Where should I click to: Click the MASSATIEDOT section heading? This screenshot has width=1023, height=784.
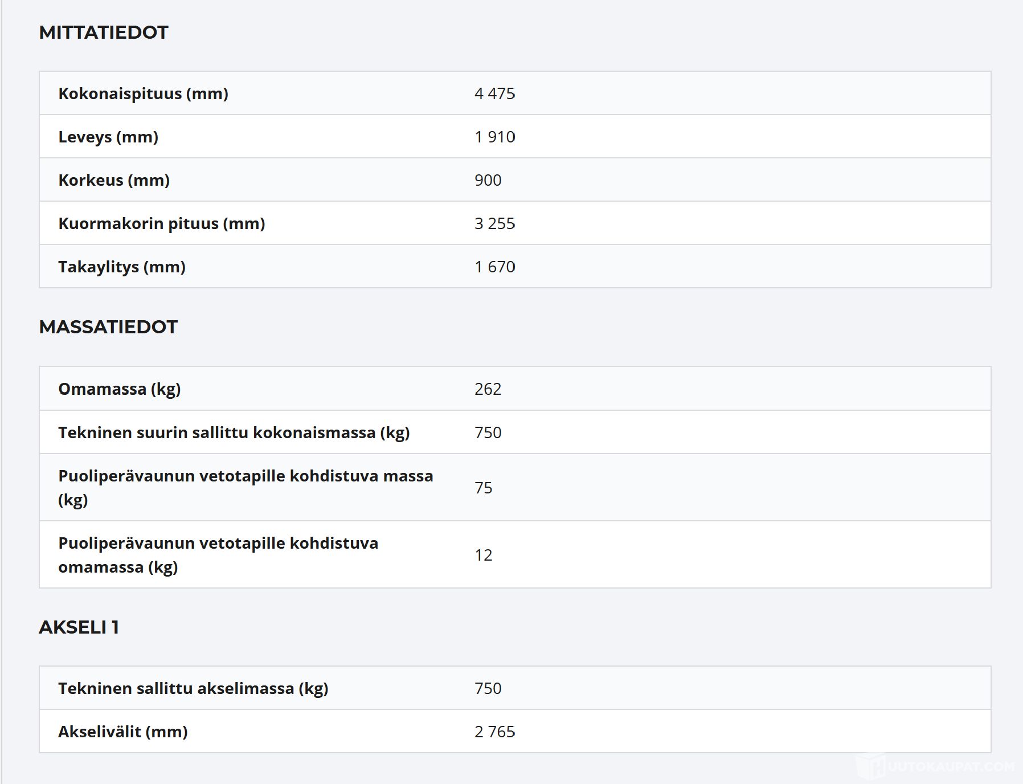pyautogui.click(x=108, y=327)
